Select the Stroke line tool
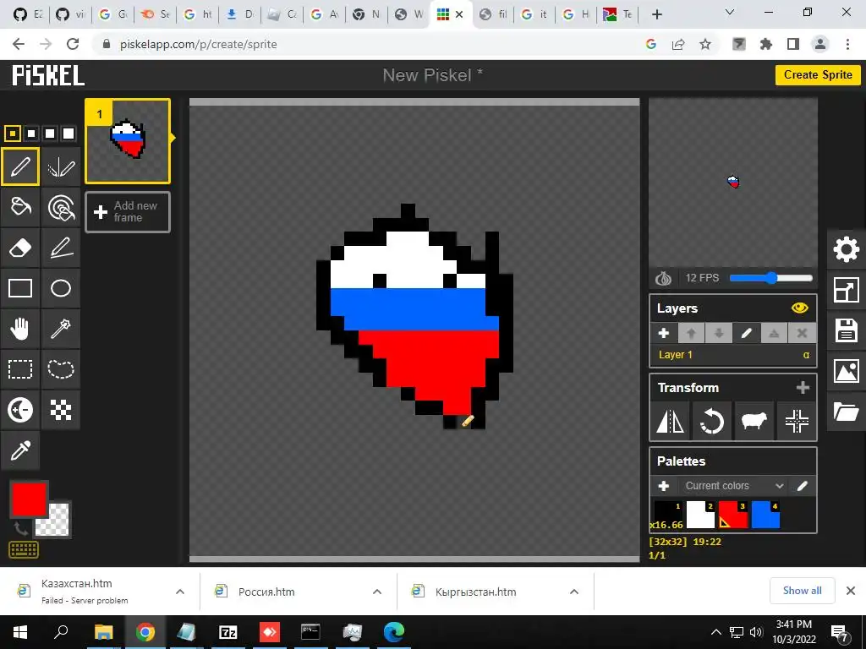 click(61, 248)
